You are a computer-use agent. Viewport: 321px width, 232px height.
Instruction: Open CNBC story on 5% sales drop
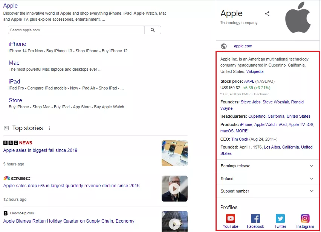(71, 186)
